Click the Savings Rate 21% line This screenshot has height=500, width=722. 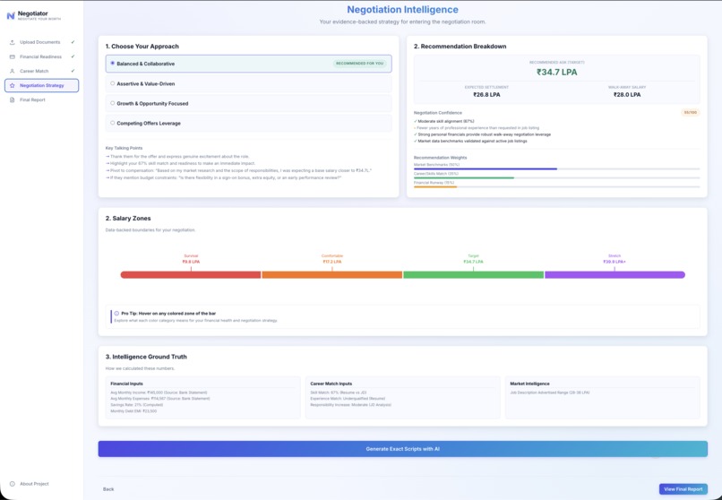point(137,405)
